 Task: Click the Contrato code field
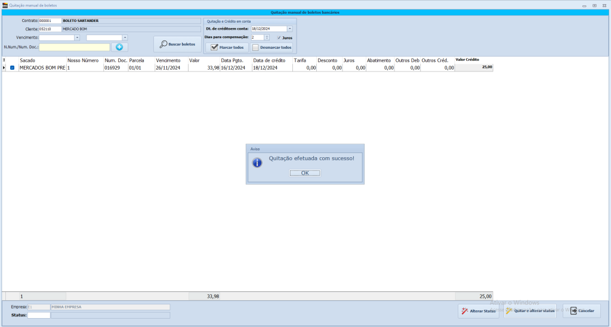50,20
